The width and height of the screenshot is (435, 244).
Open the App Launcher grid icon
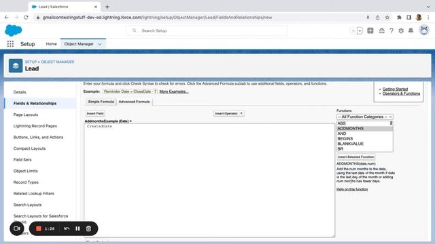click(10, 43)
